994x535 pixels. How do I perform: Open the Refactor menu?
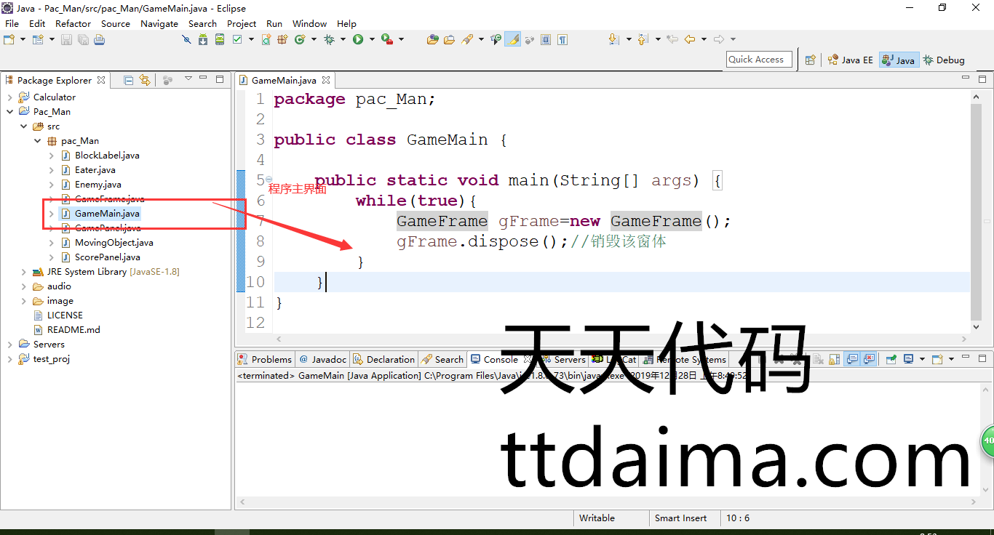(x=73, y=23)
